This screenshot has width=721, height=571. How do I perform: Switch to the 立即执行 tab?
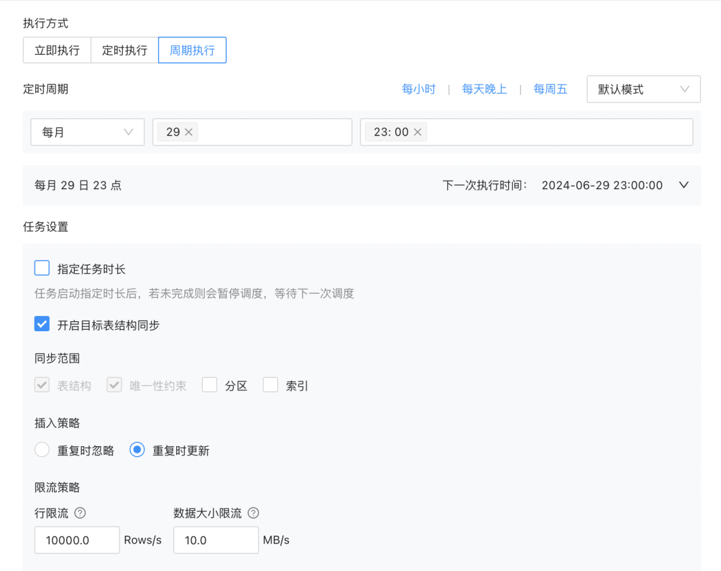(x=57, y=50)
